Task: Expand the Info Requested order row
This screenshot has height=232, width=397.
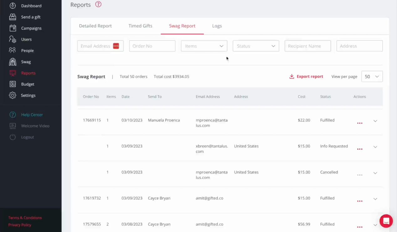Action: coord(375,147)
